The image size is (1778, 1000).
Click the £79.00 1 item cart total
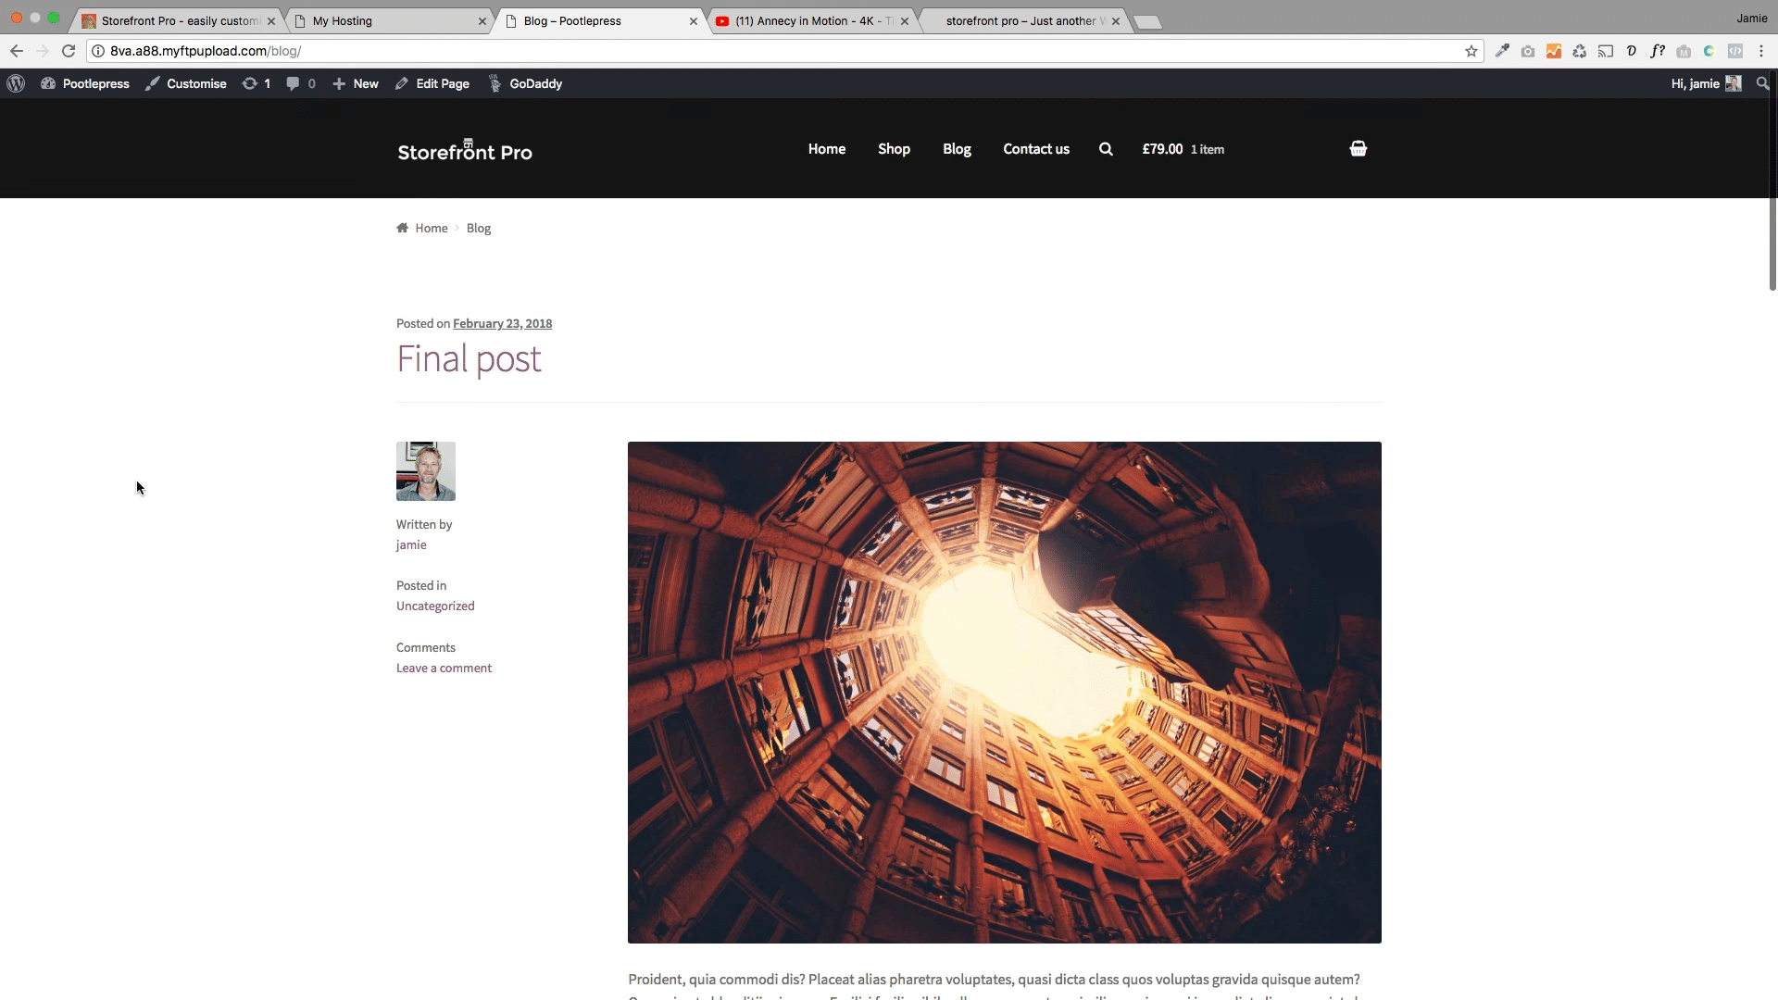(1183, 149)
